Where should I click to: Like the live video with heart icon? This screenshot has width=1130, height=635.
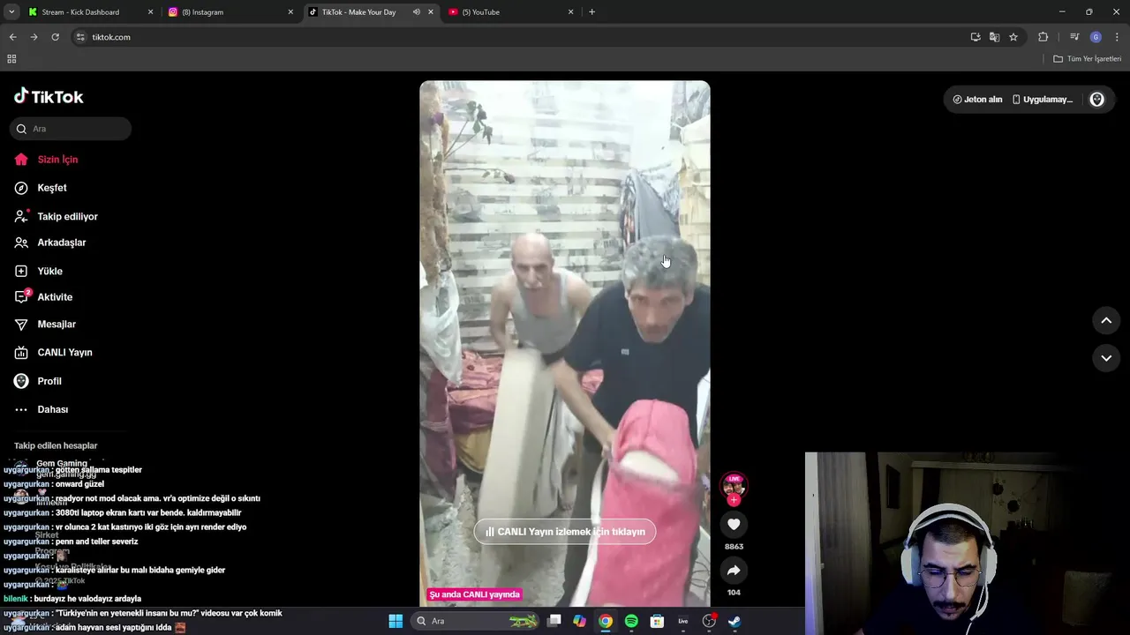click(x=734, y=525)
